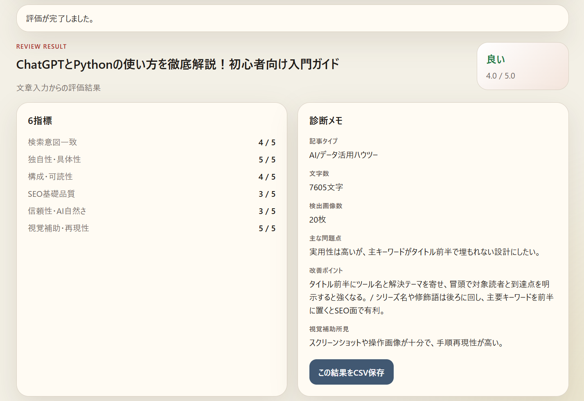The image size is (584, 401).
Task: Click the 20枚 detected image count
Action: point(318,220)
